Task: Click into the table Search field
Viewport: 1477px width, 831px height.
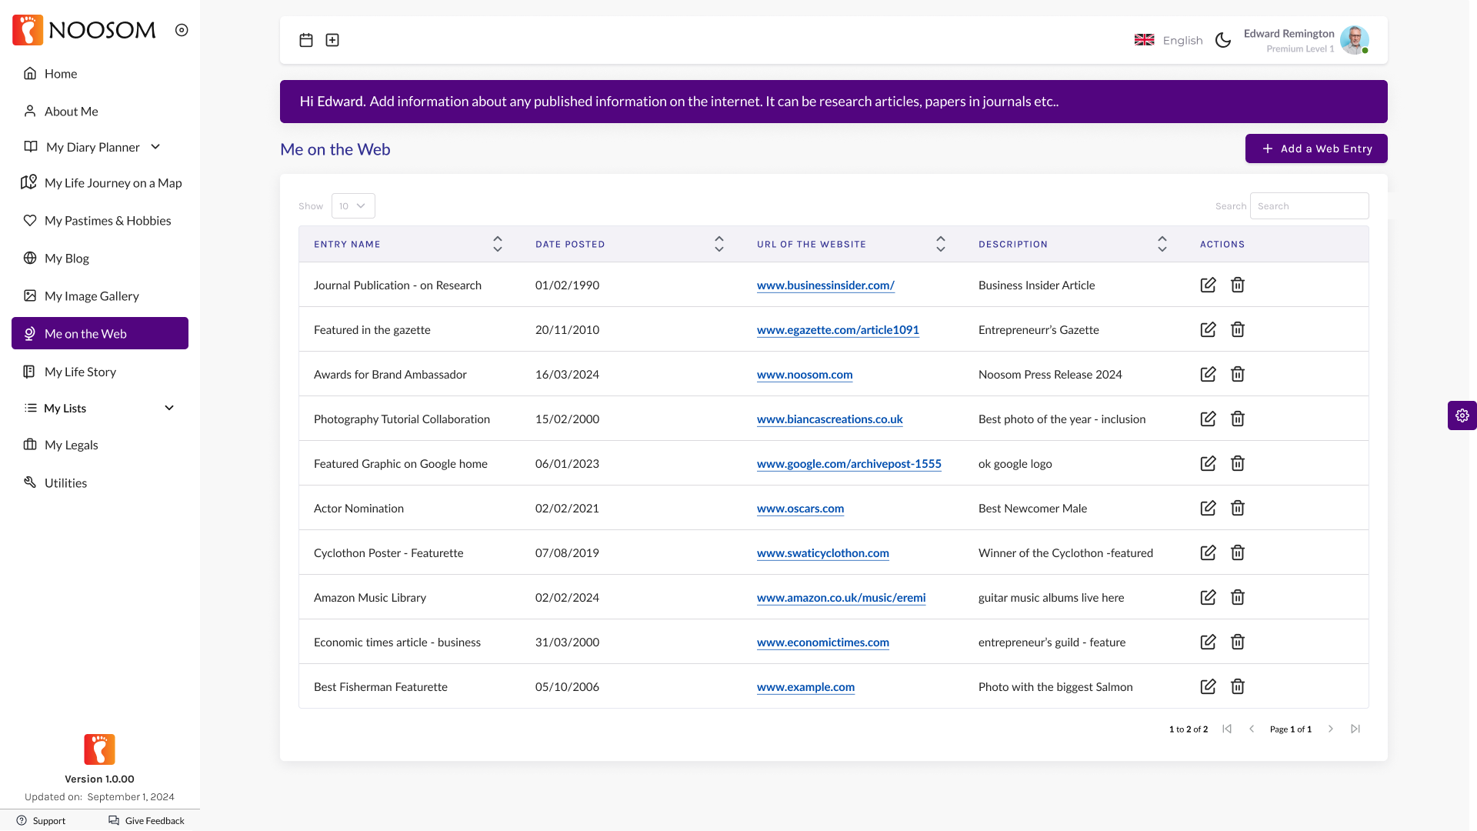Action: [x=1309, y=206]
